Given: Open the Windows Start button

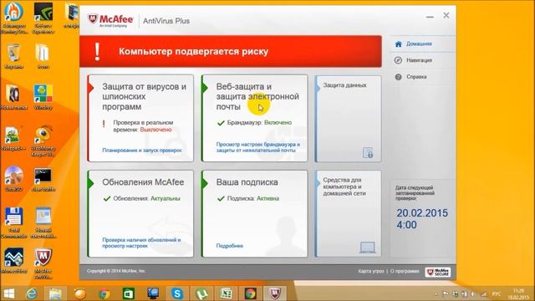Looking at the screenshot, I should tap(8, 293).
